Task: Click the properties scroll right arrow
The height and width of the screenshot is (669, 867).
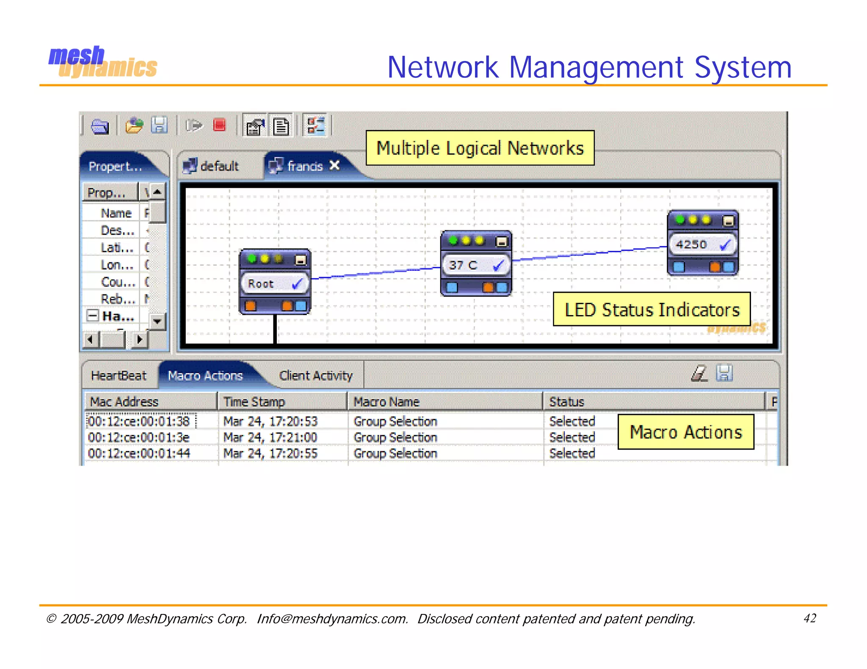Action: pyautogui.click(x=140, y=340)
